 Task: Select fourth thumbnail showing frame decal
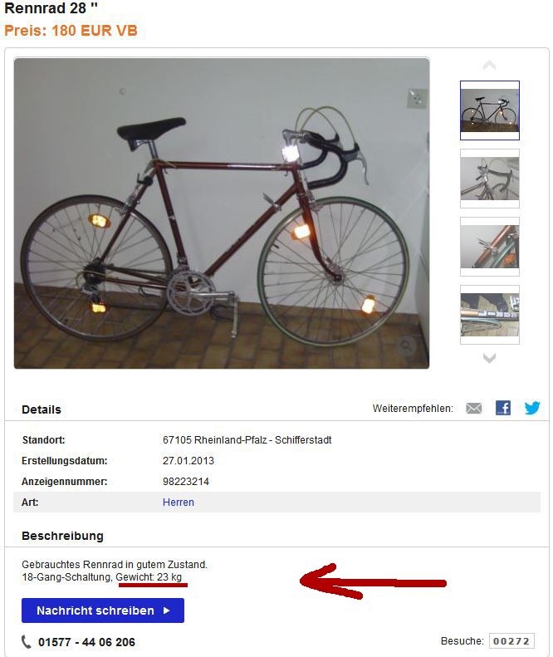tap(490, 315)
